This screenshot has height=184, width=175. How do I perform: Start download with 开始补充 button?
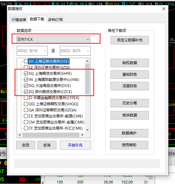(x=75, y=145)
